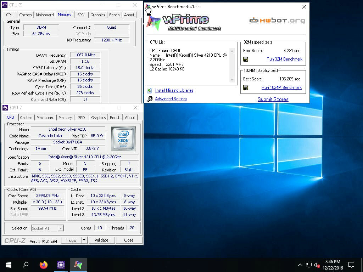This screenshot has width=363, height=272.
Task: Click the HWBOT.org logo in wPrime
Action: [x=277, y=21]
